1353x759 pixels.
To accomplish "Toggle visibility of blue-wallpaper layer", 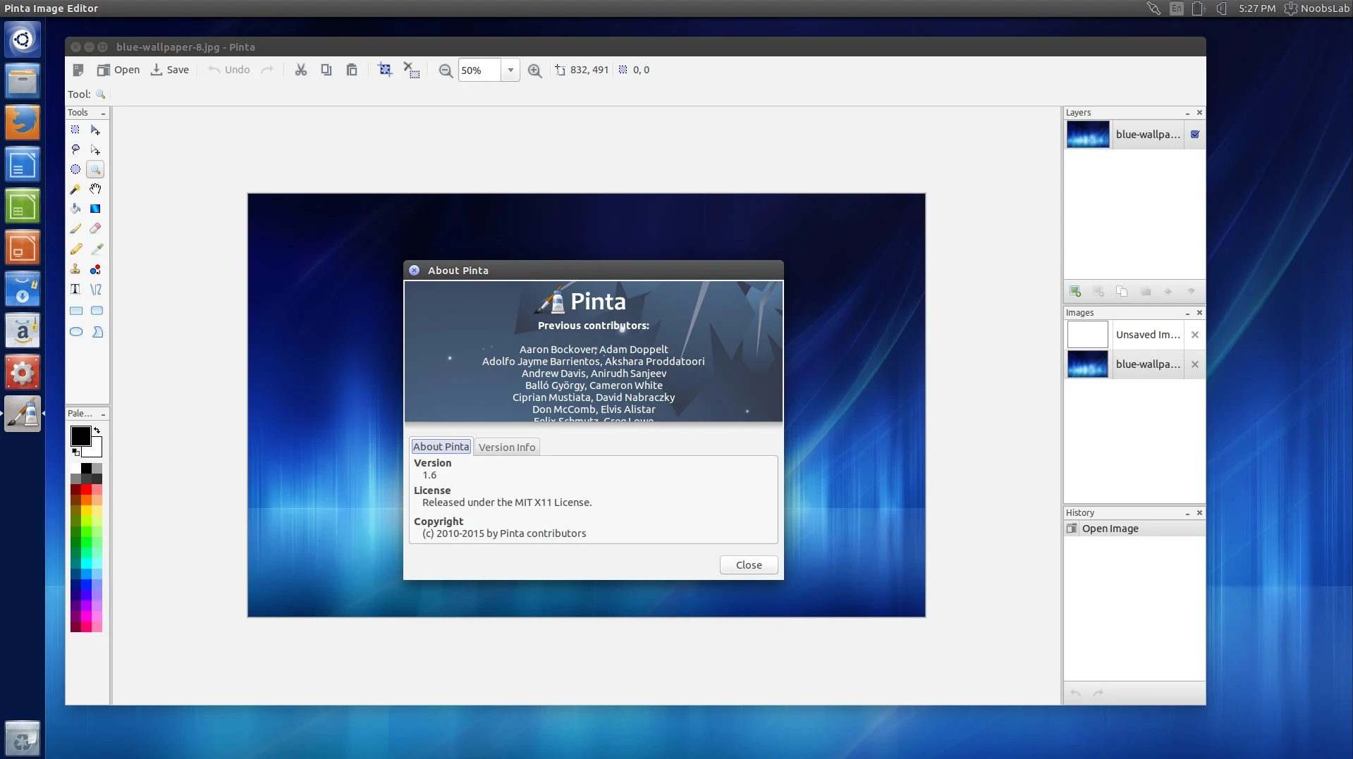I will click(x=1195, y=135).
